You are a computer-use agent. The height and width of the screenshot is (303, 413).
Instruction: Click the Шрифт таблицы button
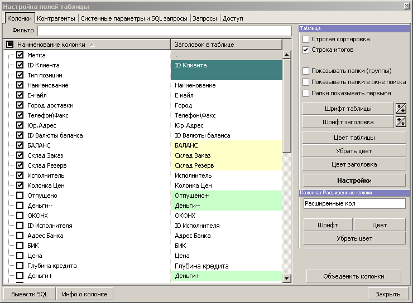coord(348,109)
